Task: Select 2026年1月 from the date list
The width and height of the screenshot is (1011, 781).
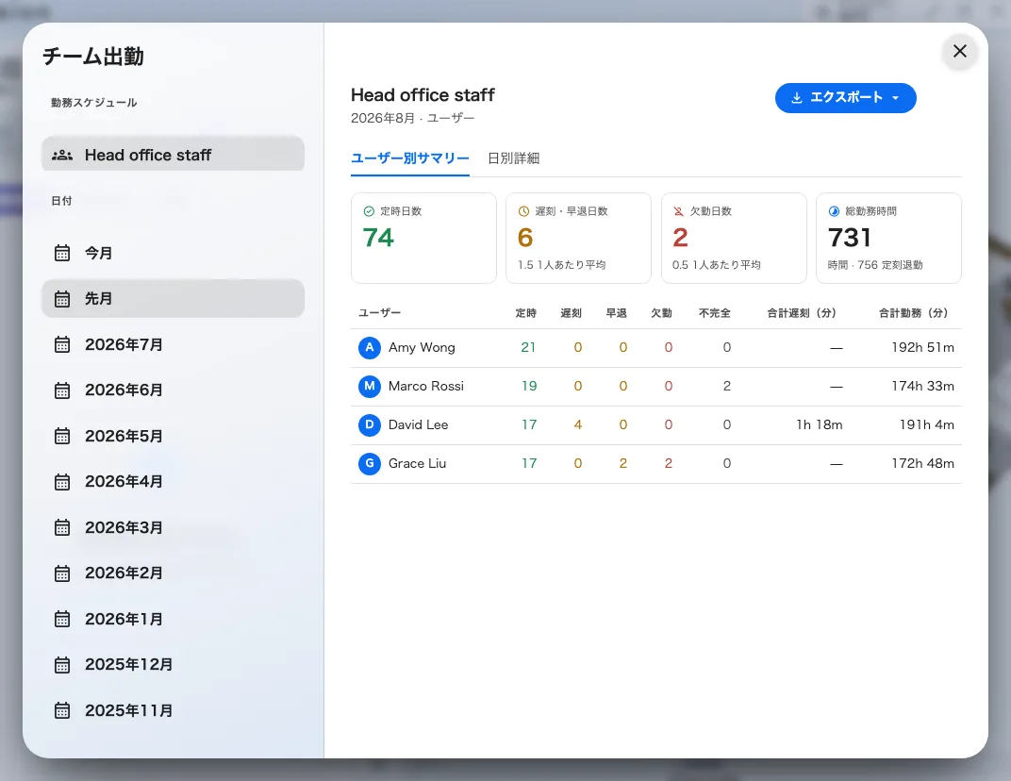Action: [173, 619]
